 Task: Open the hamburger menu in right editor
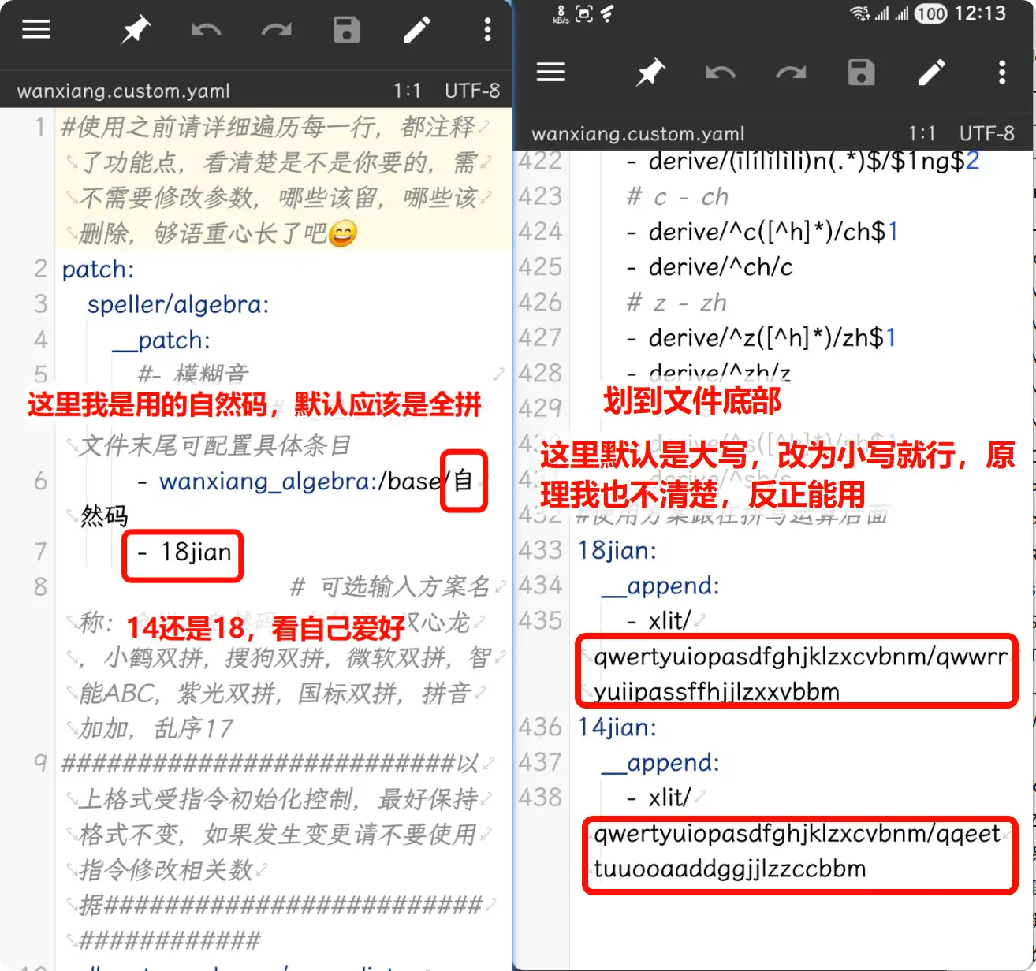coord(550,73)
